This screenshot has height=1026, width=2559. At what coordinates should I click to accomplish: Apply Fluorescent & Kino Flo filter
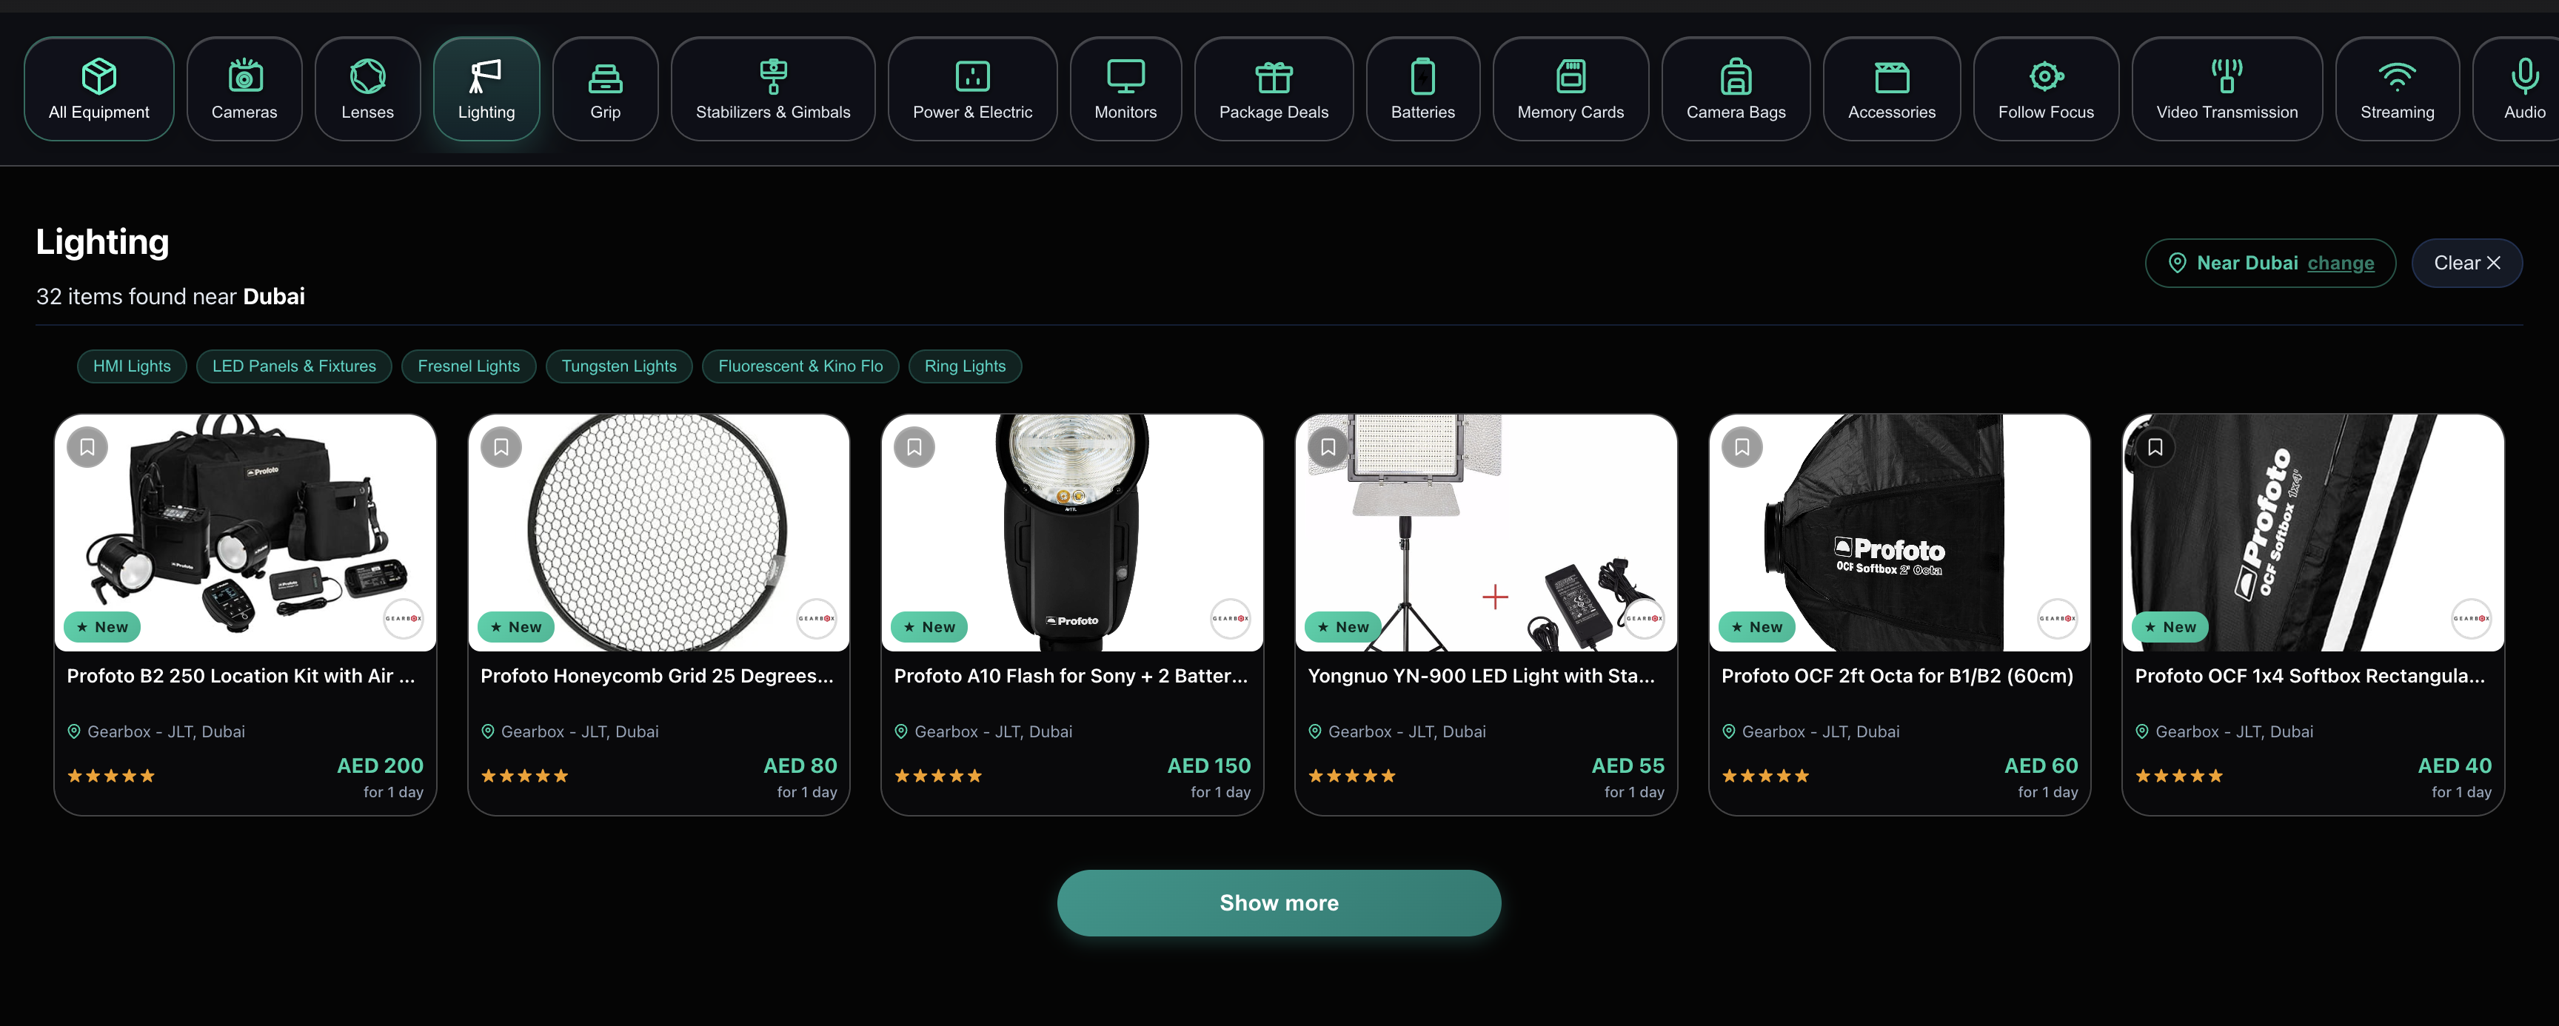pos(800,366)
